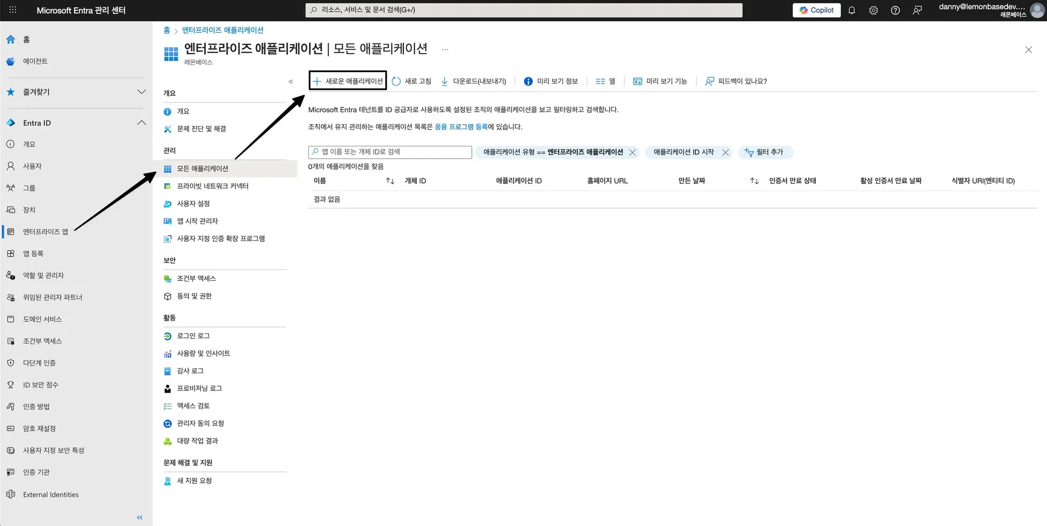
Task: Open 도메인 서비스 in sidebar
Action: pos(42,319)
